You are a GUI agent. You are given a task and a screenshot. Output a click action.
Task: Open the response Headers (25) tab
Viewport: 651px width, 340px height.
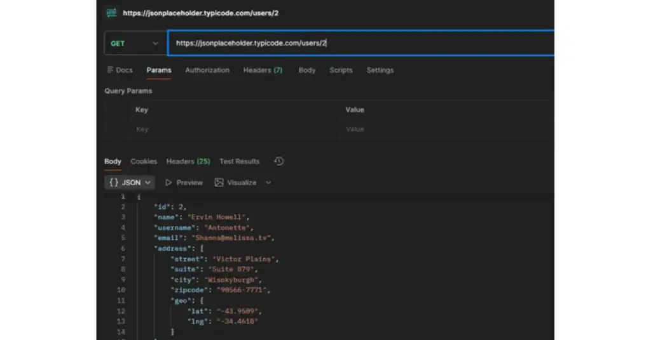pyautogui.click(x=188, y=162)
